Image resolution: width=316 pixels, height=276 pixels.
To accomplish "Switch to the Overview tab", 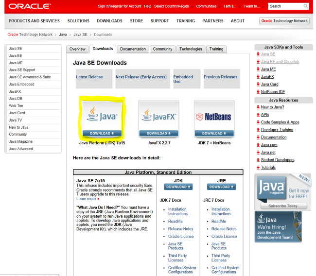I will click(x=77, y=49).
